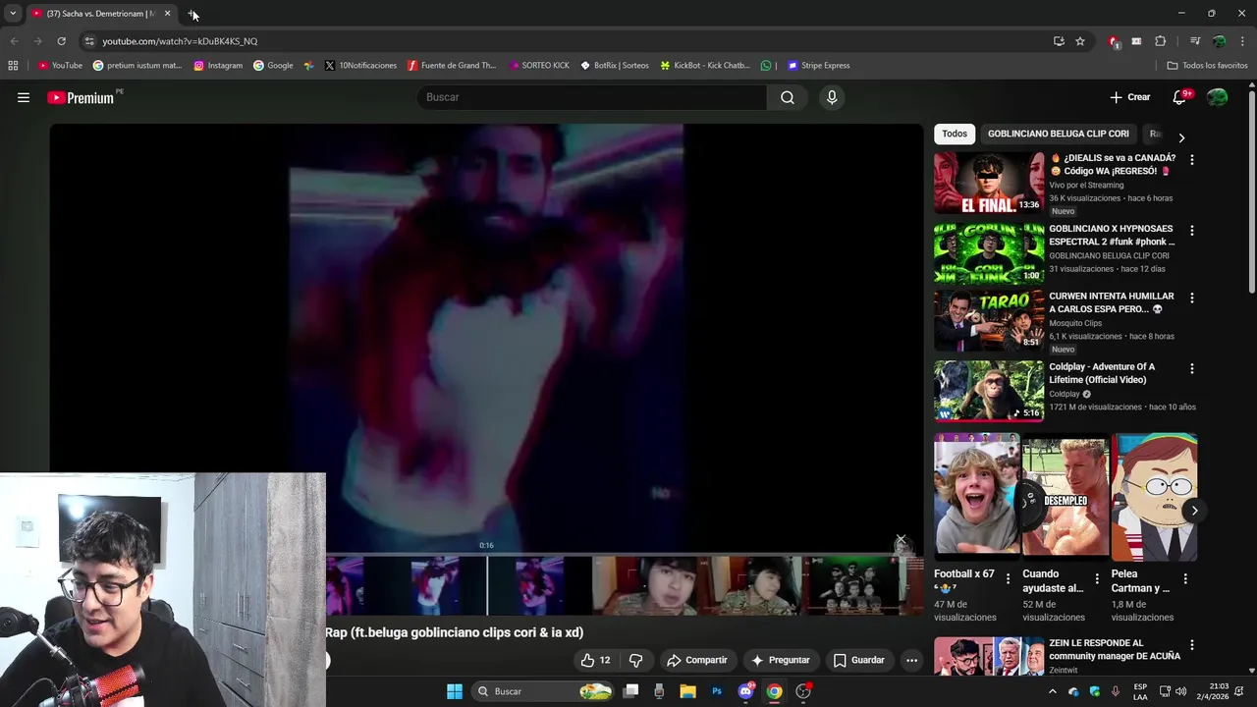Dislike the video with thumbs down
The height and width of the screenshot is (707, 1257).
click(636, 660)
